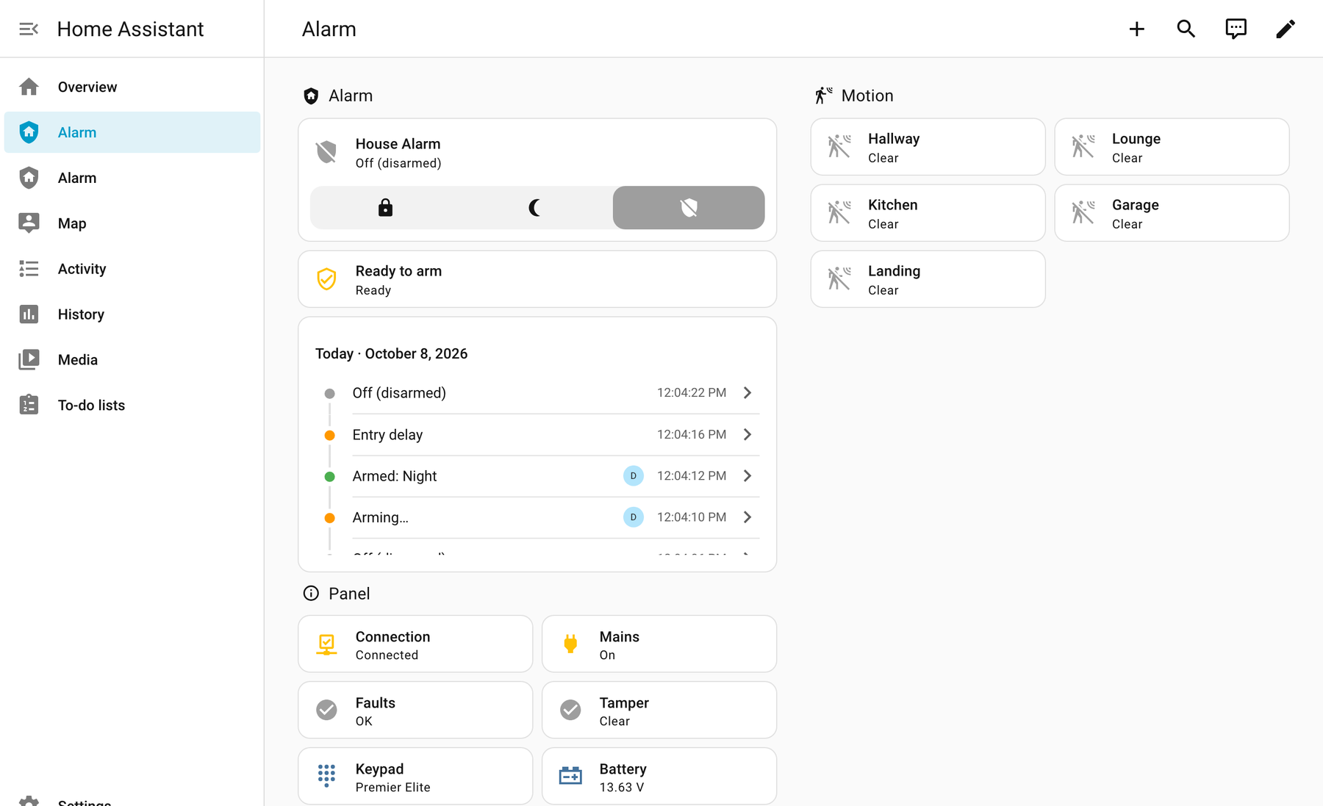Click the Panel section heading

click(349, 594)
